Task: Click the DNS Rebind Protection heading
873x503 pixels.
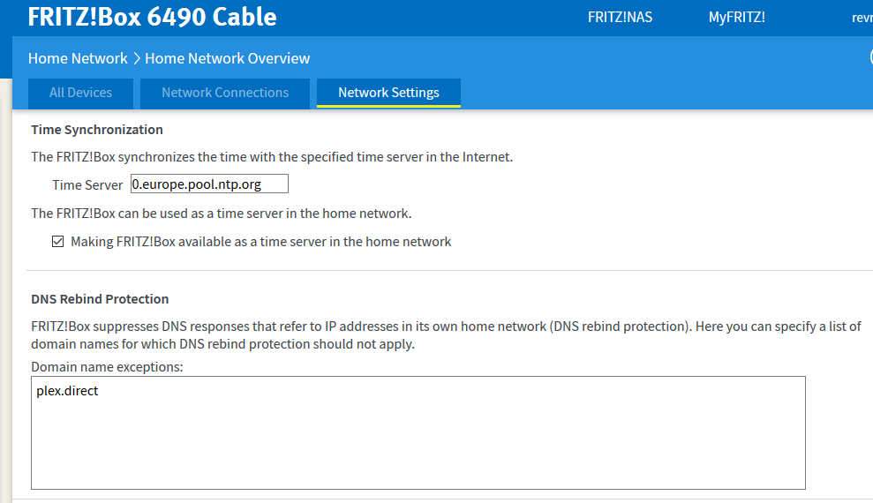Action: [x=100, y=299]
